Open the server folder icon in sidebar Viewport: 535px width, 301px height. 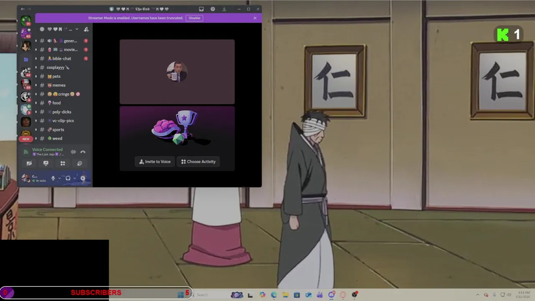pos(26,59)
